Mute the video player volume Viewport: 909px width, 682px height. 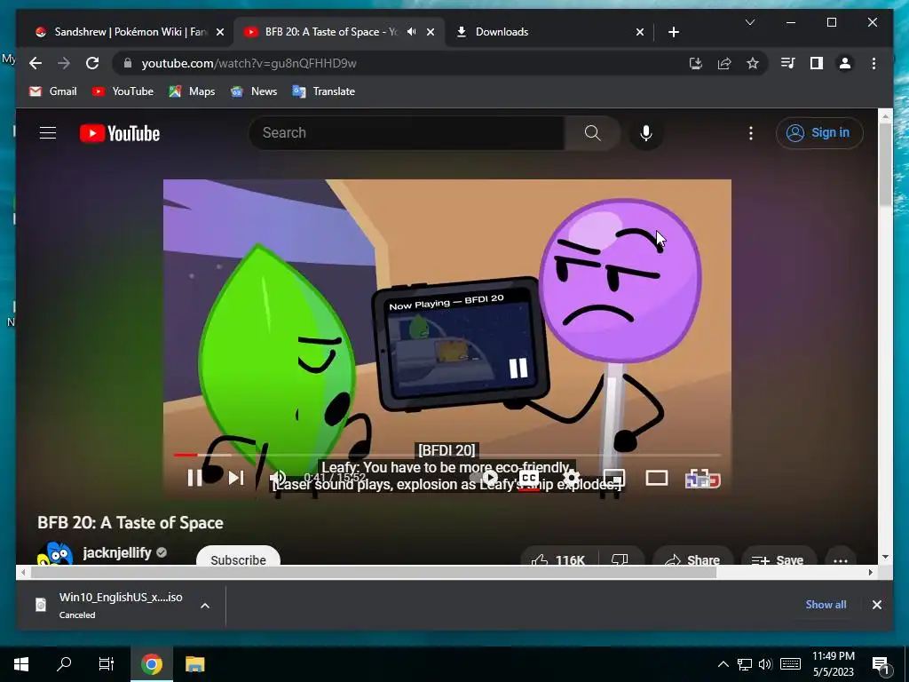pyautogui.click(x=278, y=479)
